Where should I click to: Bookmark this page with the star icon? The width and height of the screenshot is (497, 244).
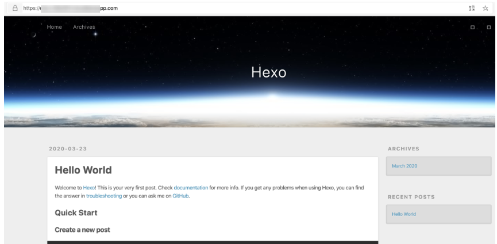click(486, 8)
